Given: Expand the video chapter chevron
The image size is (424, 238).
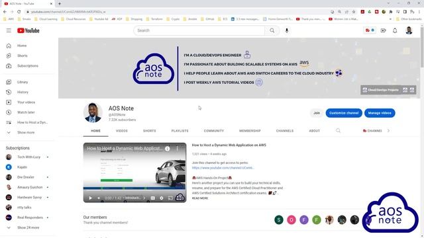Looking at the screenshot, I should (144, 198).
